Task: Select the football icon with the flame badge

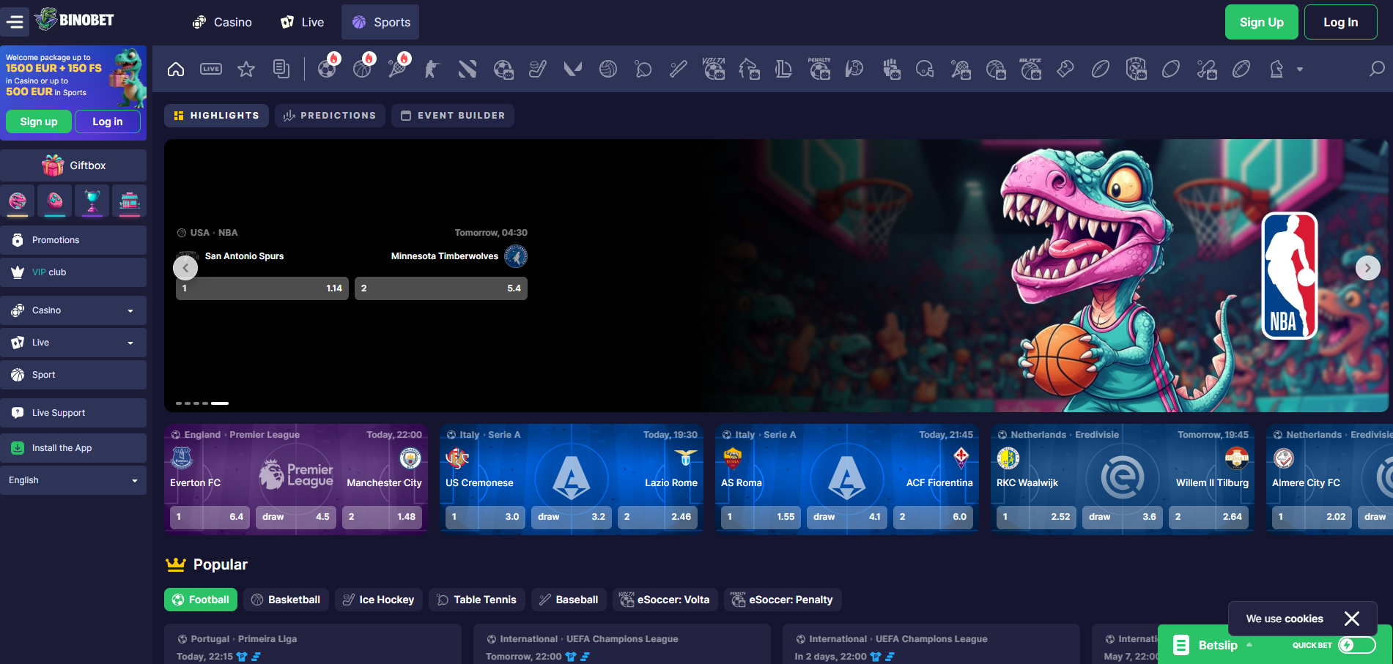Action: (328, 67)
